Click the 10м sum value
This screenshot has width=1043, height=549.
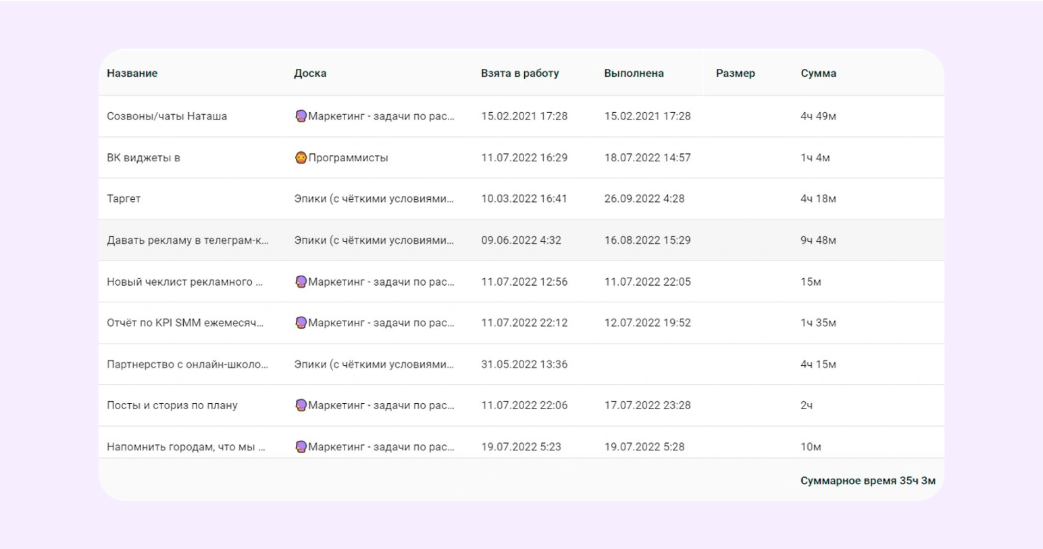[811, 446]
